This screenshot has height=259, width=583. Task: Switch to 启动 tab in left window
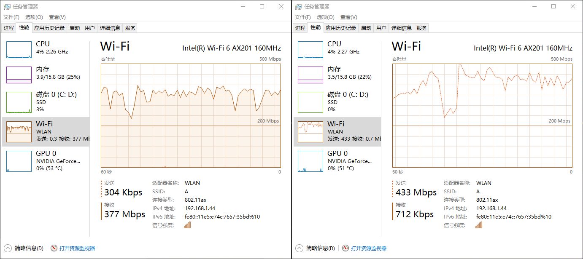(x=75, y=28)
